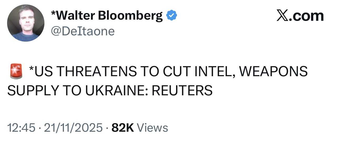This screenshot has width=339, height=144.
Task: Click the asterisk before Walter Bloomberg's name
Action: [x=53, y=14]
